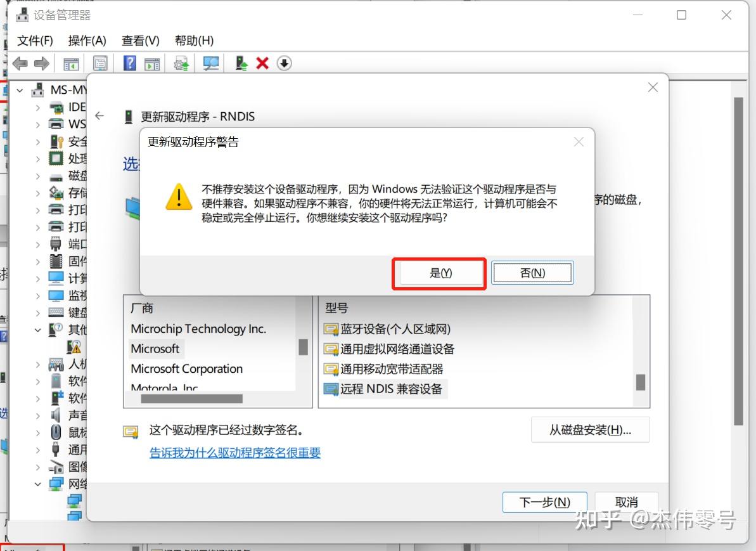Click the red X uninstall device icon
The image size is (756, 551).
coord(262,63)
